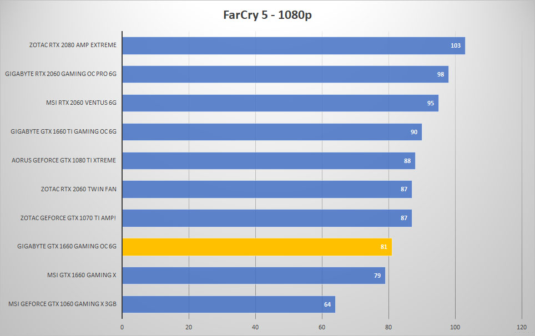Select the MSI GTX 1660 GAMING X label

coord(82,275)
